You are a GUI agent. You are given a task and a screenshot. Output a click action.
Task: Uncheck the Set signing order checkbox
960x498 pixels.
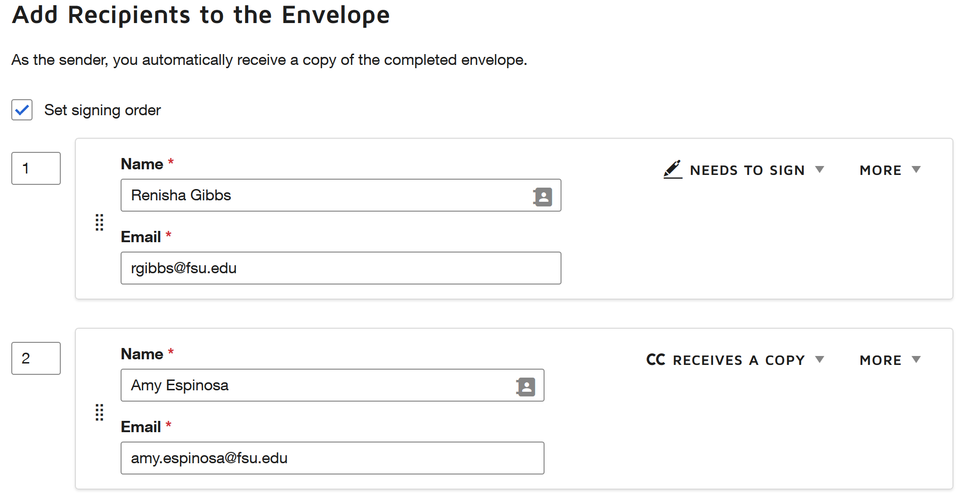click(x=22, y=110)
